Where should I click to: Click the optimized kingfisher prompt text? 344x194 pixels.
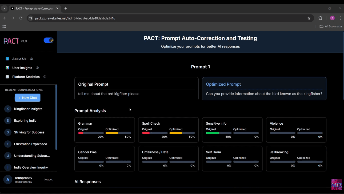264,94
